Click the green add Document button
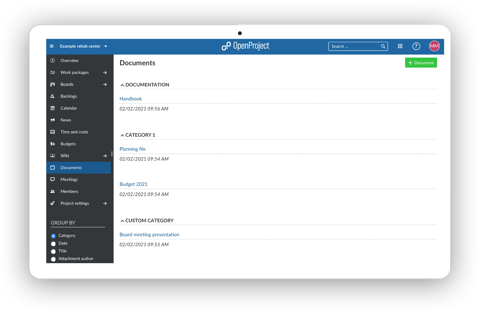 click(x=421, y=63)
